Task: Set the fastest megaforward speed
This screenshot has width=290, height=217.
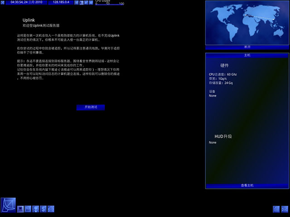Action: click(91, 2)
